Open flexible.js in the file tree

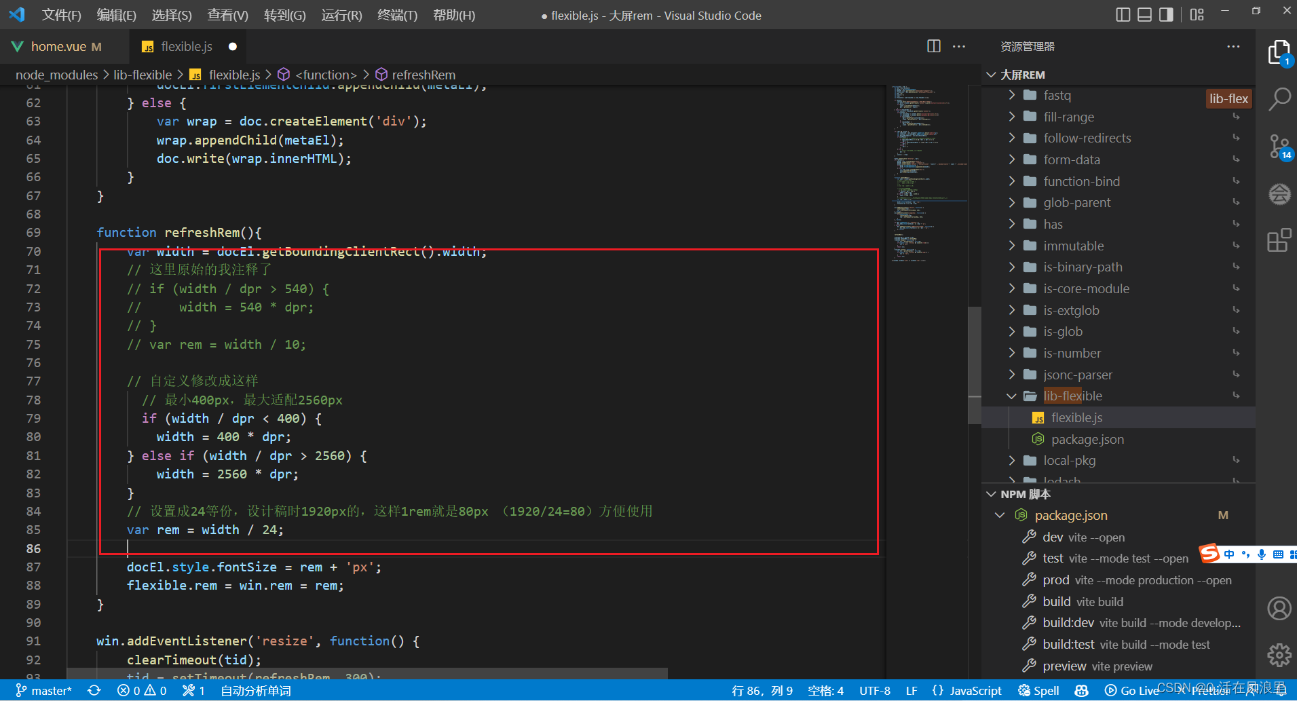[1119, 417]
